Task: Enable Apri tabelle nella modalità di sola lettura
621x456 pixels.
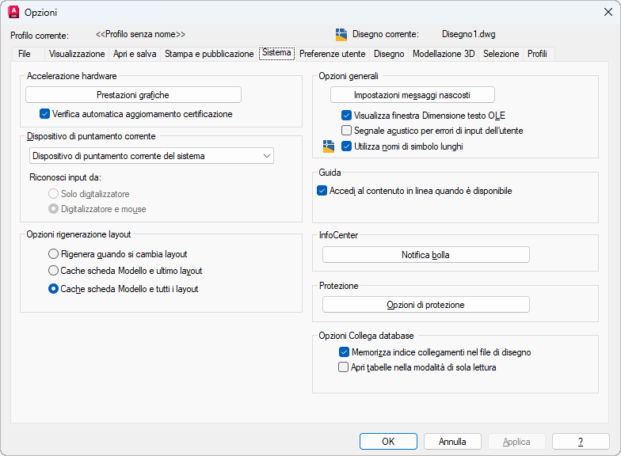Action: (344, 367)
